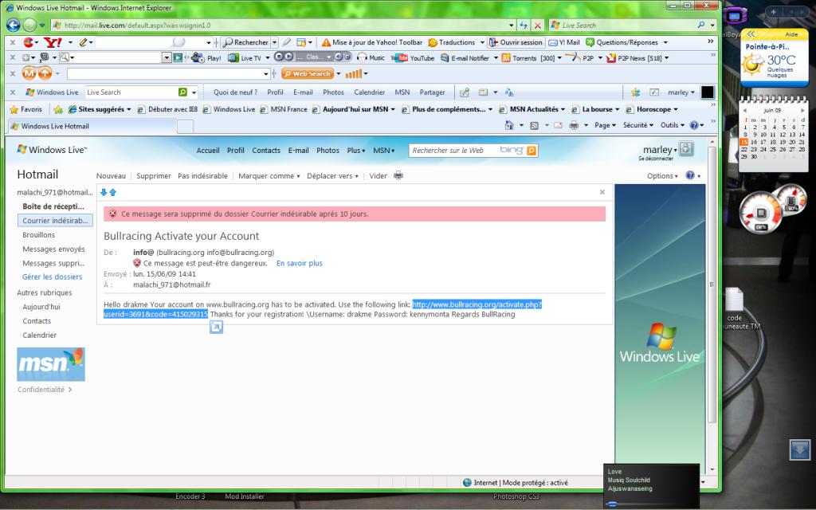
Task: Click the browser Back arrow button
Action: click(x=13, y=25)
